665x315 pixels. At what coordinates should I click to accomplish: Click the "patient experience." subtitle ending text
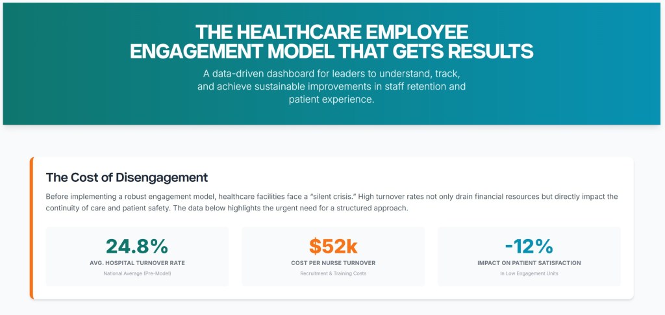332,100
